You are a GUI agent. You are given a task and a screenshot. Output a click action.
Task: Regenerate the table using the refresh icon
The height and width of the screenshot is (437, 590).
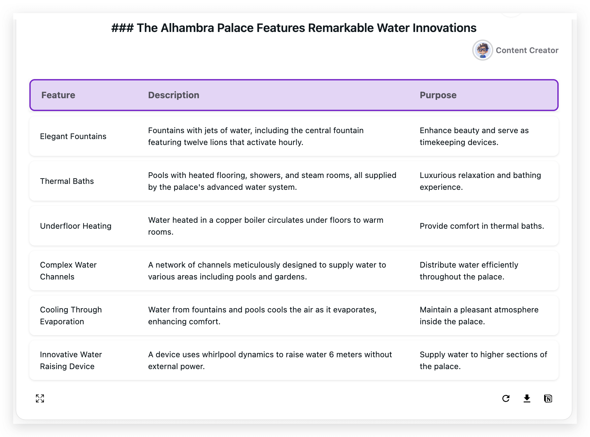[506, 398]
